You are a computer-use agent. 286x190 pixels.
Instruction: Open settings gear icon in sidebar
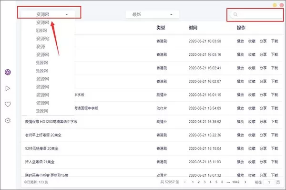[8, 120]
